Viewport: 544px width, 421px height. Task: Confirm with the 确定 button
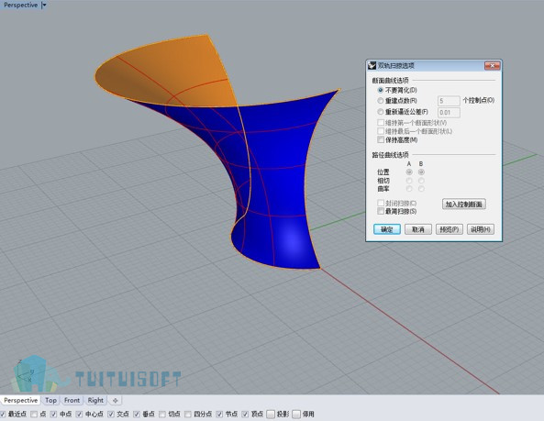tap(387, 229)
